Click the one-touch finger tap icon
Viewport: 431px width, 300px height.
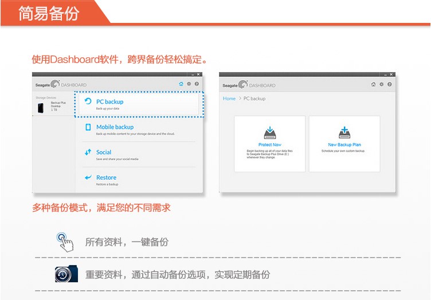[x=65, y=242]
